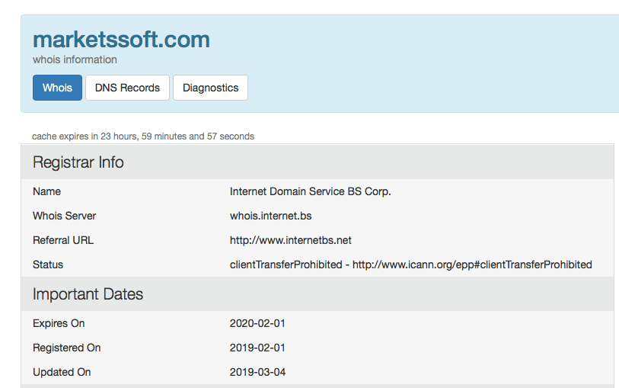Viewport: 619px width, 388px height.
Task: Click the 'whois information' subtitle
Action: pos(75,59)
